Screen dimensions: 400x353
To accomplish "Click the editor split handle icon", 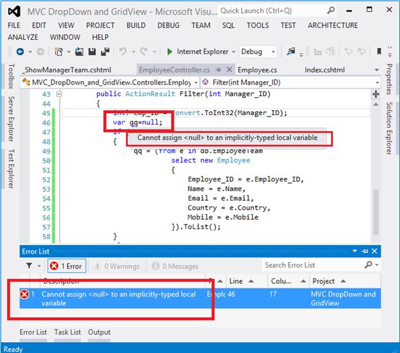I will pos(376,94).
